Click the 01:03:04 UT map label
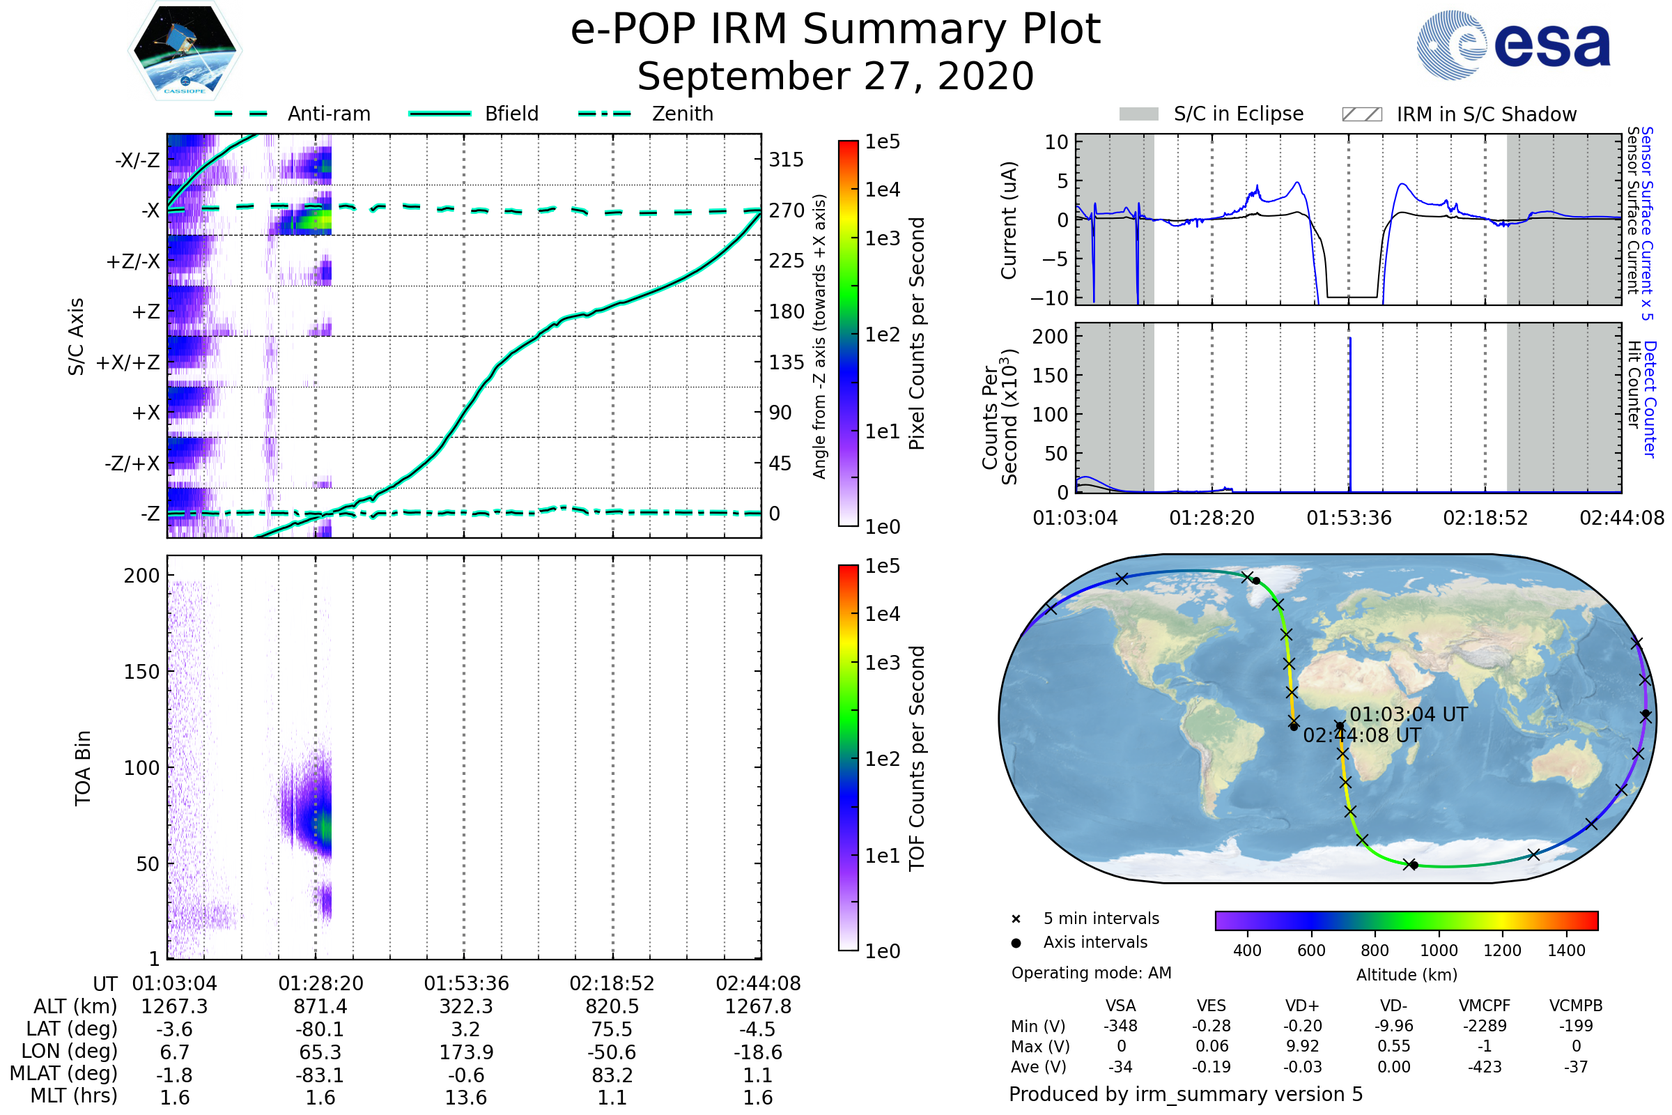Image resolution: width=1672 pixels, height=1115 pixels. tap(1408, 715)
